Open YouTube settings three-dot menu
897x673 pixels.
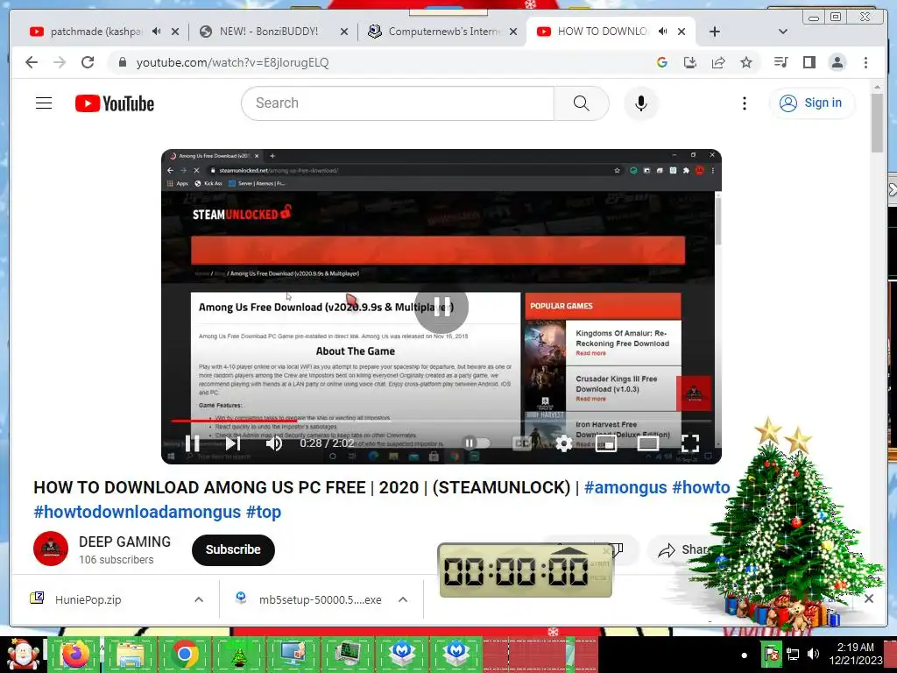[x=745, y=103]
